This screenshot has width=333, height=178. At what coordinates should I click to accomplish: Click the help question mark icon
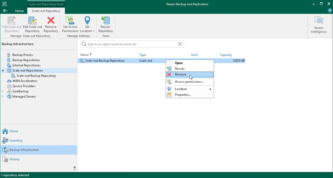330,10
